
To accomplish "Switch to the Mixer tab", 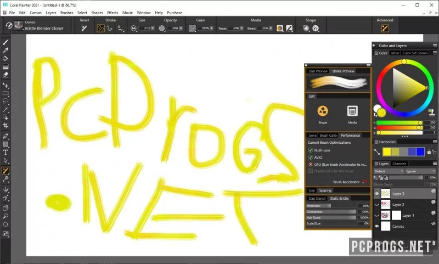I will click(x=395, y=53).
